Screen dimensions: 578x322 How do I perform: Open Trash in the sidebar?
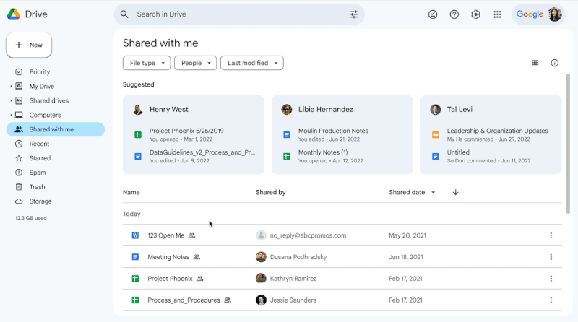37,187
